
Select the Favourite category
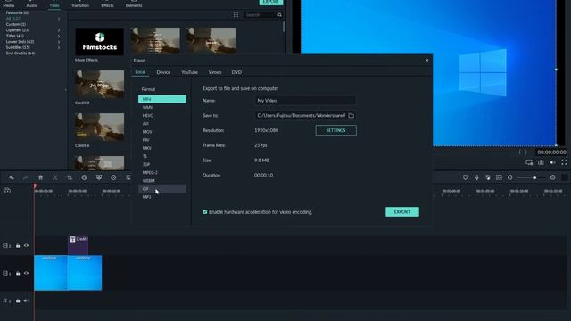point(17,12)
